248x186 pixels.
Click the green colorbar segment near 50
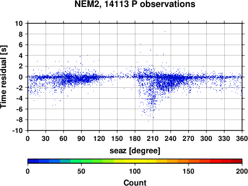pos(81,161)
